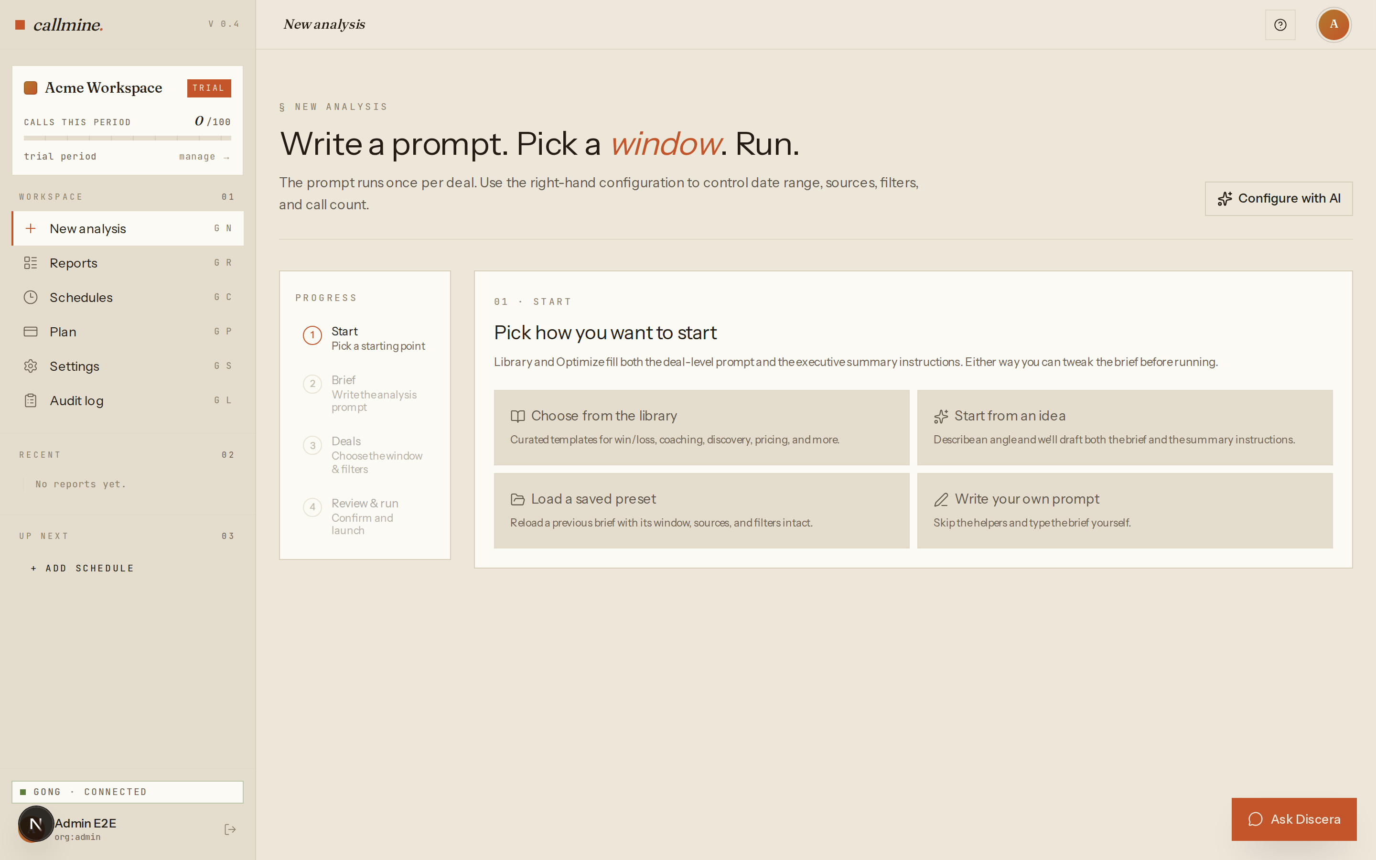Click the pencil icon for own prompt

[x=941, y=499]
